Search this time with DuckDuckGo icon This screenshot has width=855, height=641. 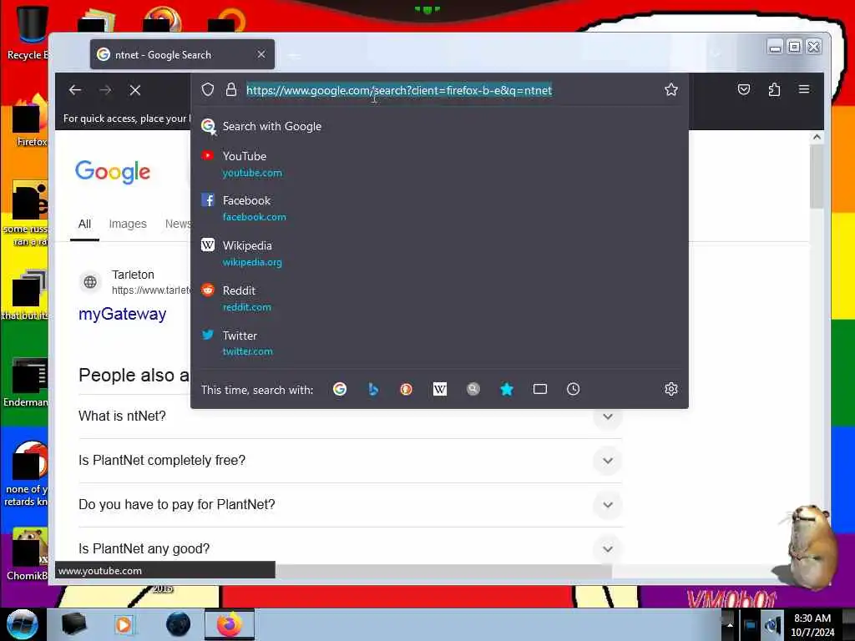[407, 389]
